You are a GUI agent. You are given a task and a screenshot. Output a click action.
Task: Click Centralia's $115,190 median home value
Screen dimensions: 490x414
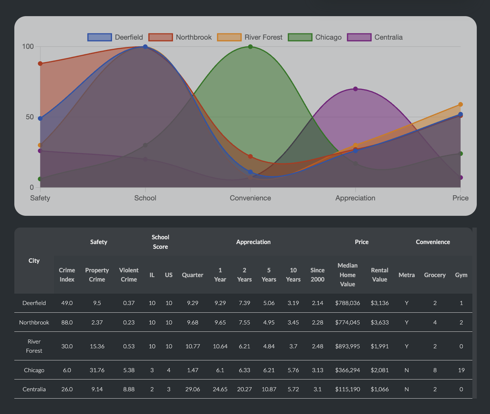(x=347, y=389)
